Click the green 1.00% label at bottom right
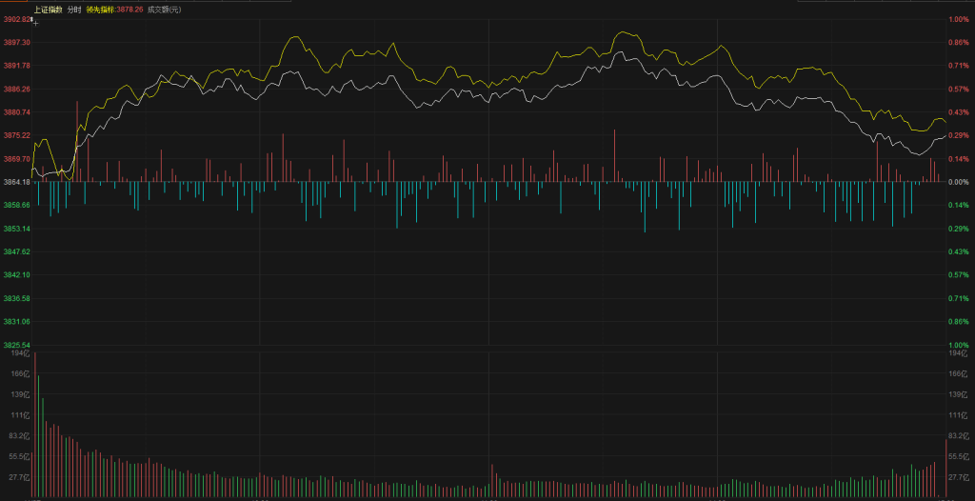 (x=958, y=345)
